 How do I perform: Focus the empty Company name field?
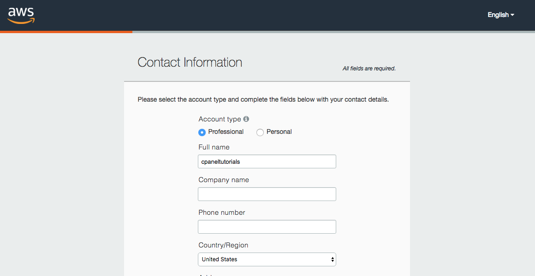coord(267,194)
